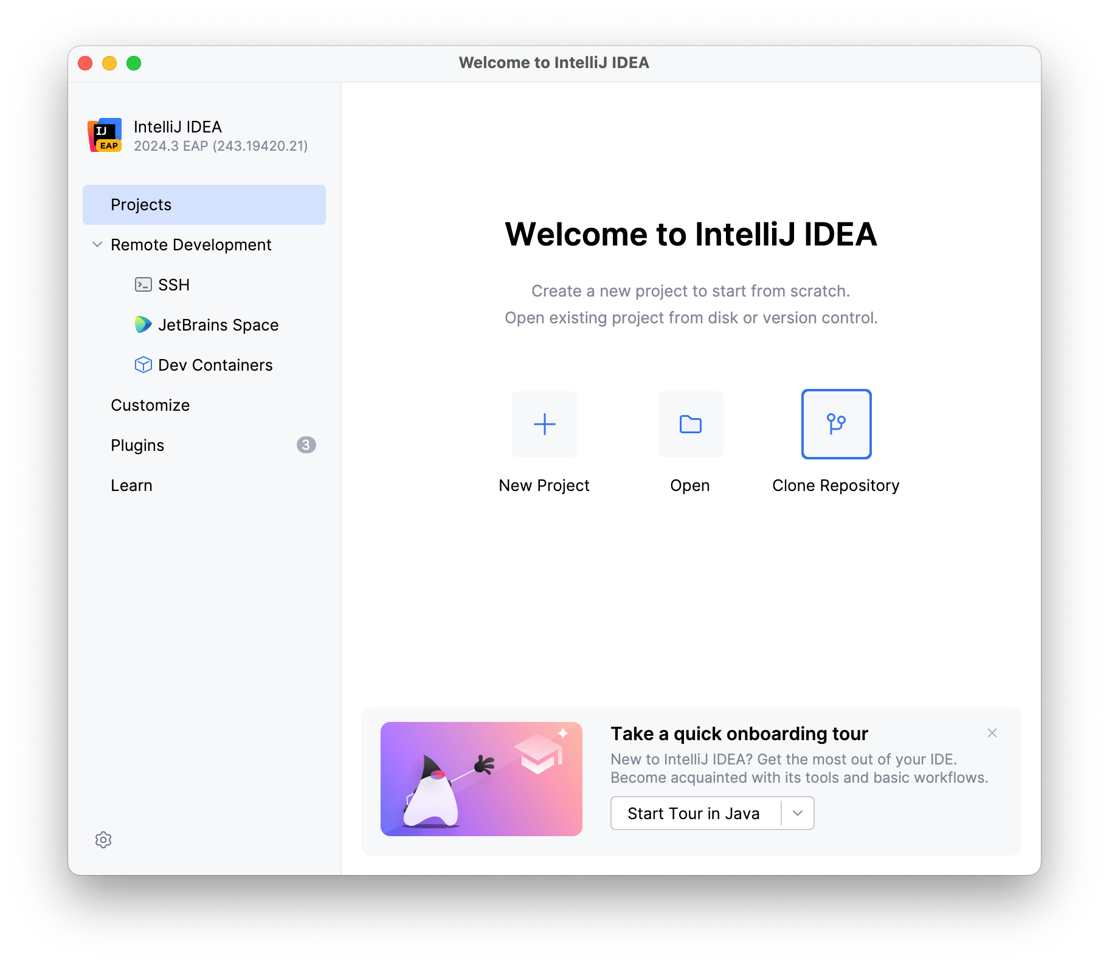Viewport: 1109px width, 965px height.
Task: Open the settings gear in the sidebar
Action: 103,840
